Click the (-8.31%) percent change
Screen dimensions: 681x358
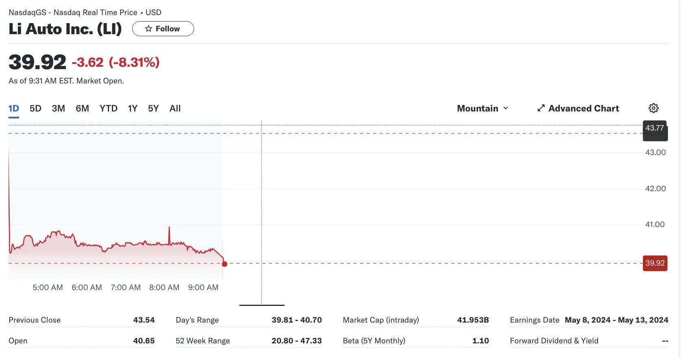click(134, 62)
